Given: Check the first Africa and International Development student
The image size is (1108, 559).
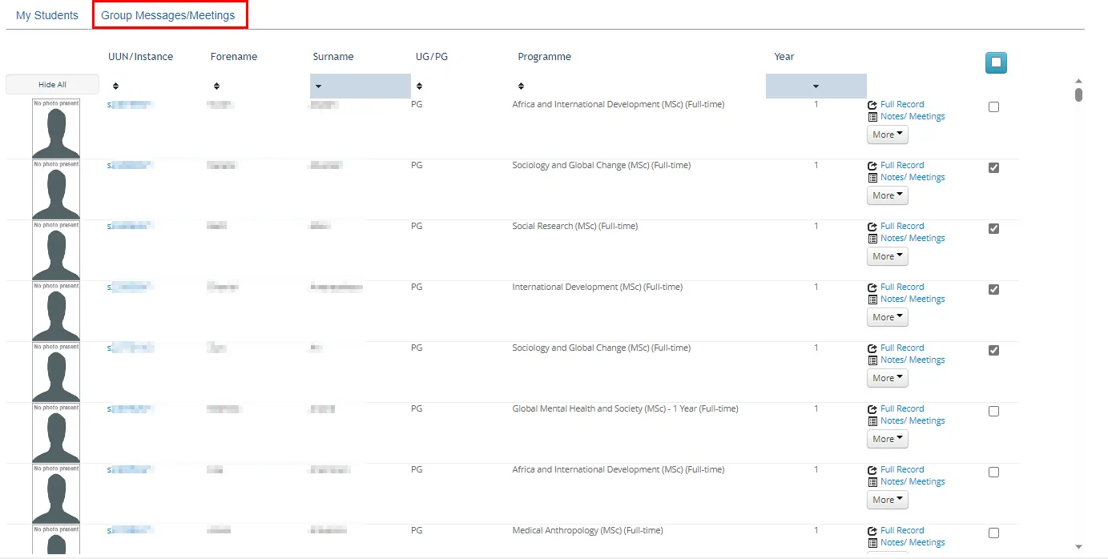Looking at the screenshot, I should pyautogui.click(x=993, y=106).
